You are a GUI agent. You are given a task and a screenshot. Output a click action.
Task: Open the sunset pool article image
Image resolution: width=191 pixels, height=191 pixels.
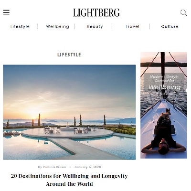[69, 112]
